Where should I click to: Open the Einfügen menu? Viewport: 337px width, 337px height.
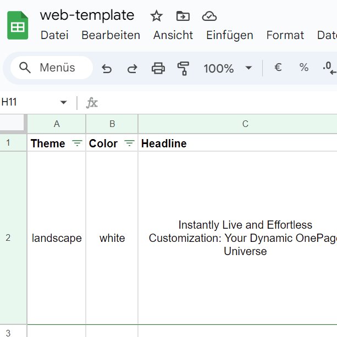230,35
